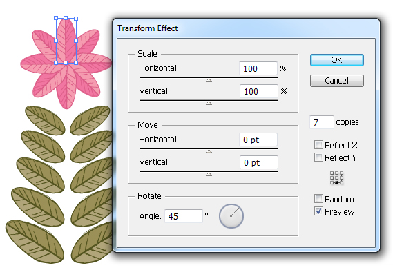Image resolution: width=393 pixels, height=279 pixels.
Task: Click the Move Horizontal slider handle
Action: [209, 151]
